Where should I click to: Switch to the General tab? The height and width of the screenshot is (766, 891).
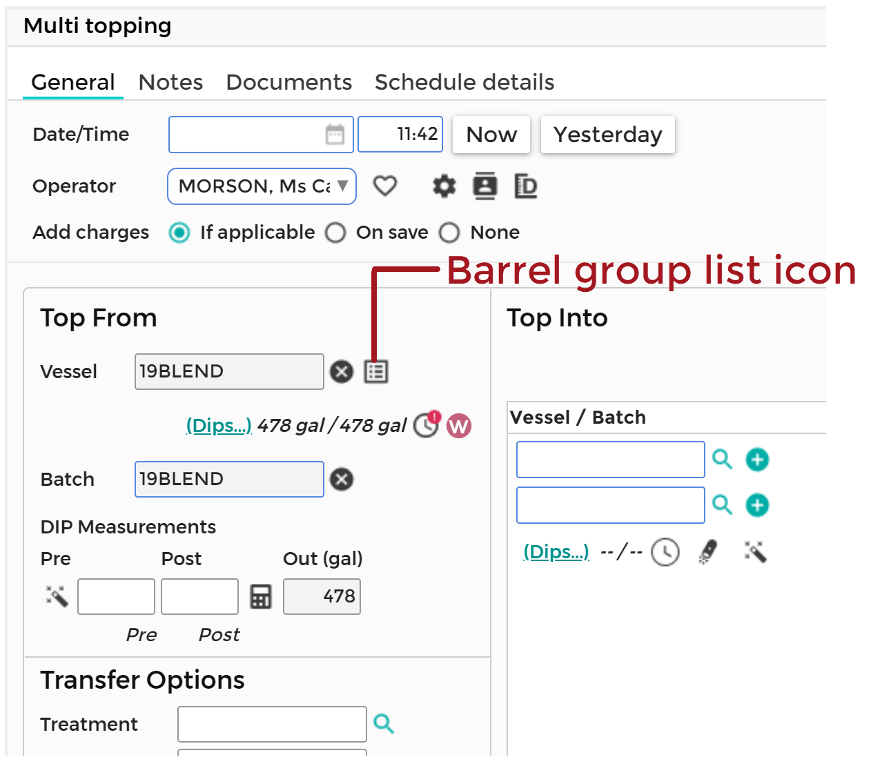point(73,82)
